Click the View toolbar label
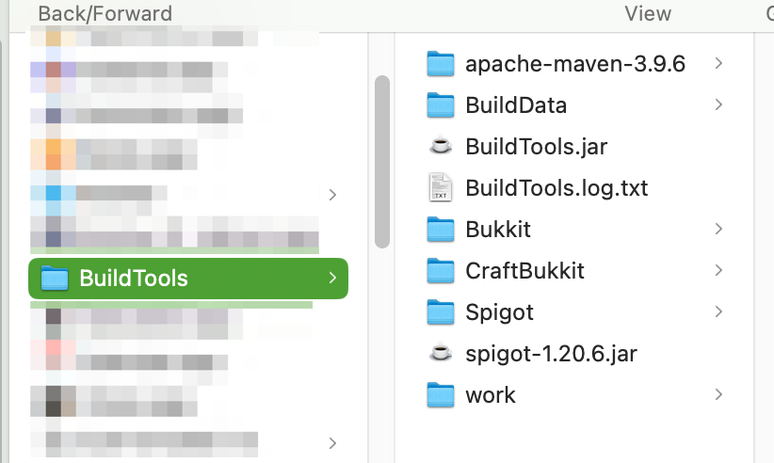Image resolution: width=774 pixels, height=463 pixels. click(648, 13)
